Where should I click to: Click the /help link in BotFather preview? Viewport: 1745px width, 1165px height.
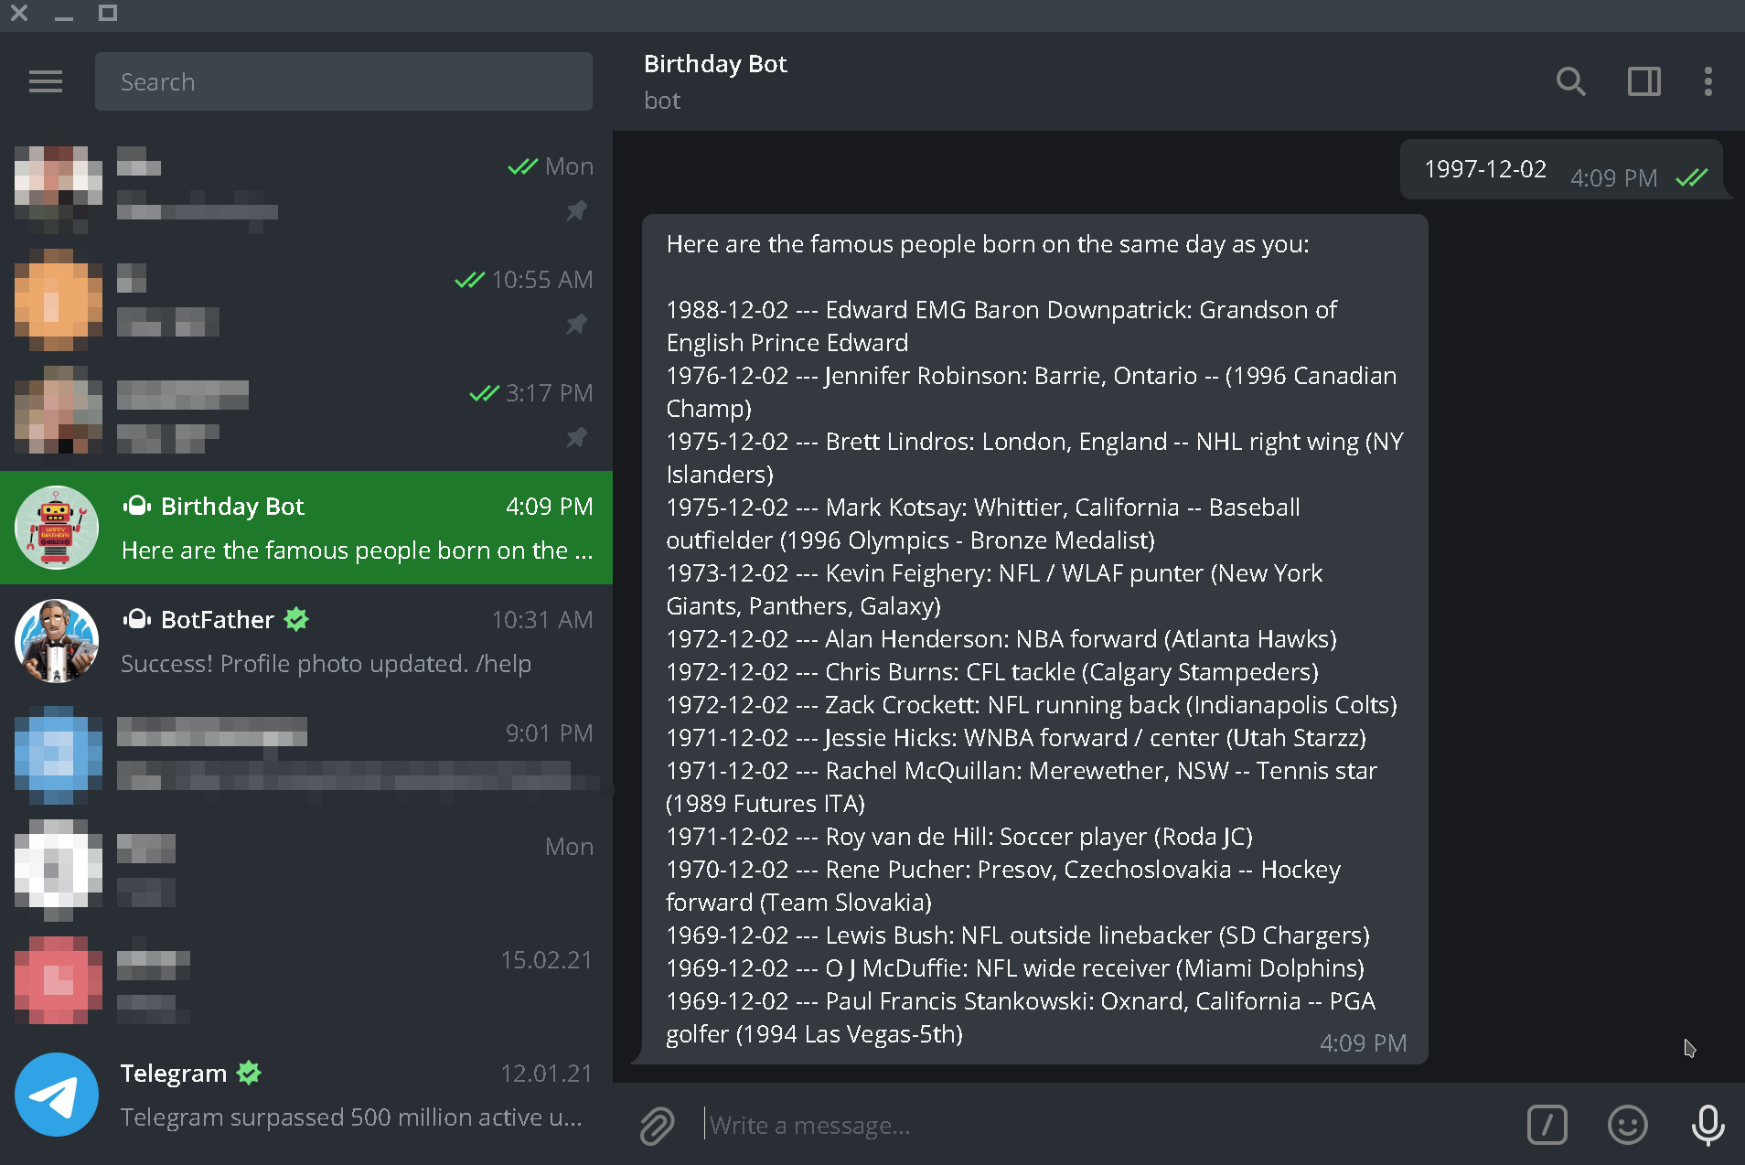tap(503, 664)
